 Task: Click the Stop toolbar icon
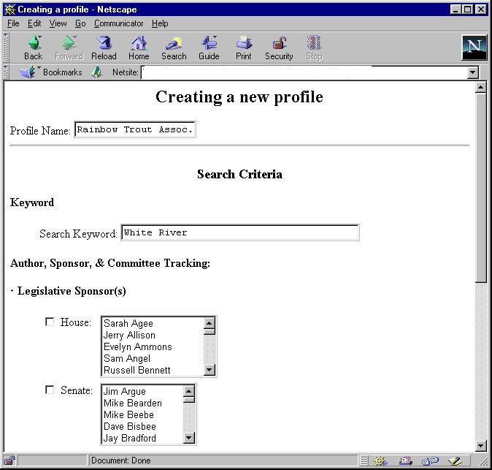(314, 48)
